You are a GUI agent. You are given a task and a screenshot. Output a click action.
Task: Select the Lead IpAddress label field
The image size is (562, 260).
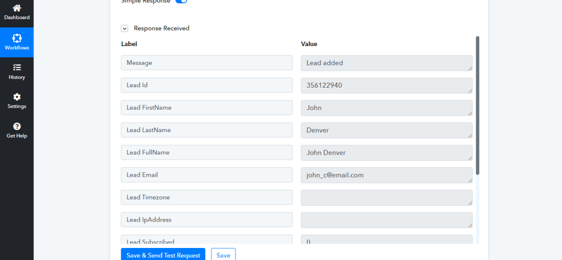coord(206,220)
